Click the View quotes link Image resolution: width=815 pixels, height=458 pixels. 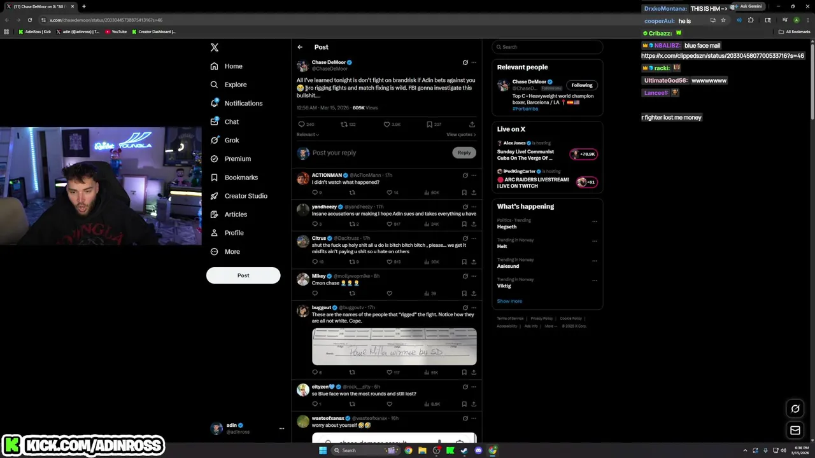tap(461, 134)
